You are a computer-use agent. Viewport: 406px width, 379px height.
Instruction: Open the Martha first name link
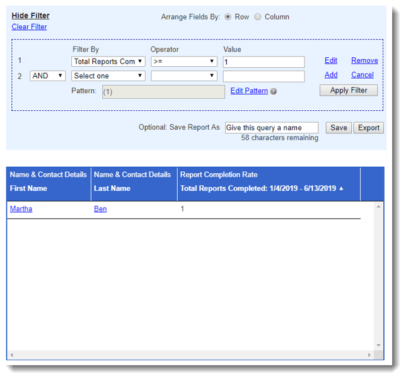(21, 209)
